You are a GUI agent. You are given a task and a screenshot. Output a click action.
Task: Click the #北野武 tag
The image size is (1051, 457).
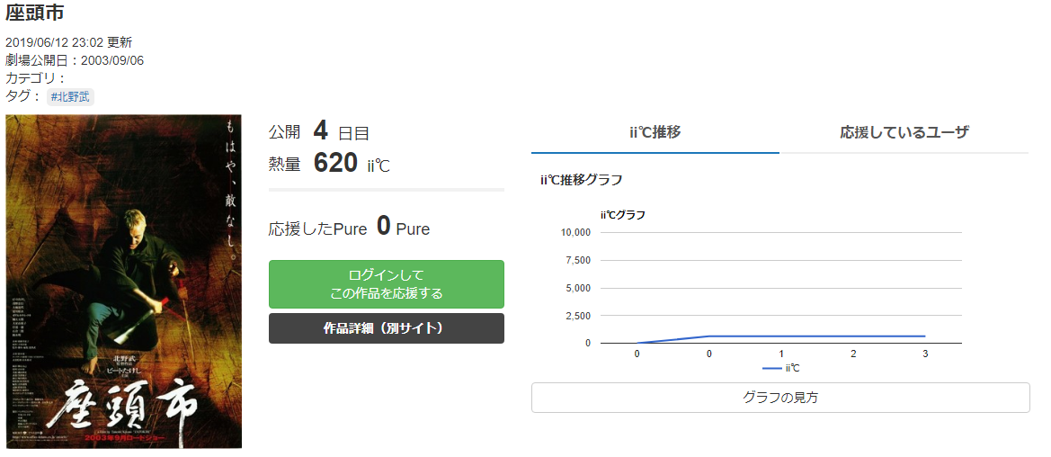(x=70, y=96)
